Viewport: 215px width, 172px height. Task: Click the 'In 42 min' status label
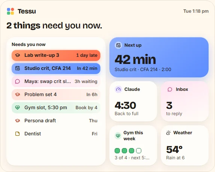pyautogui.click(x=87, y=68)
